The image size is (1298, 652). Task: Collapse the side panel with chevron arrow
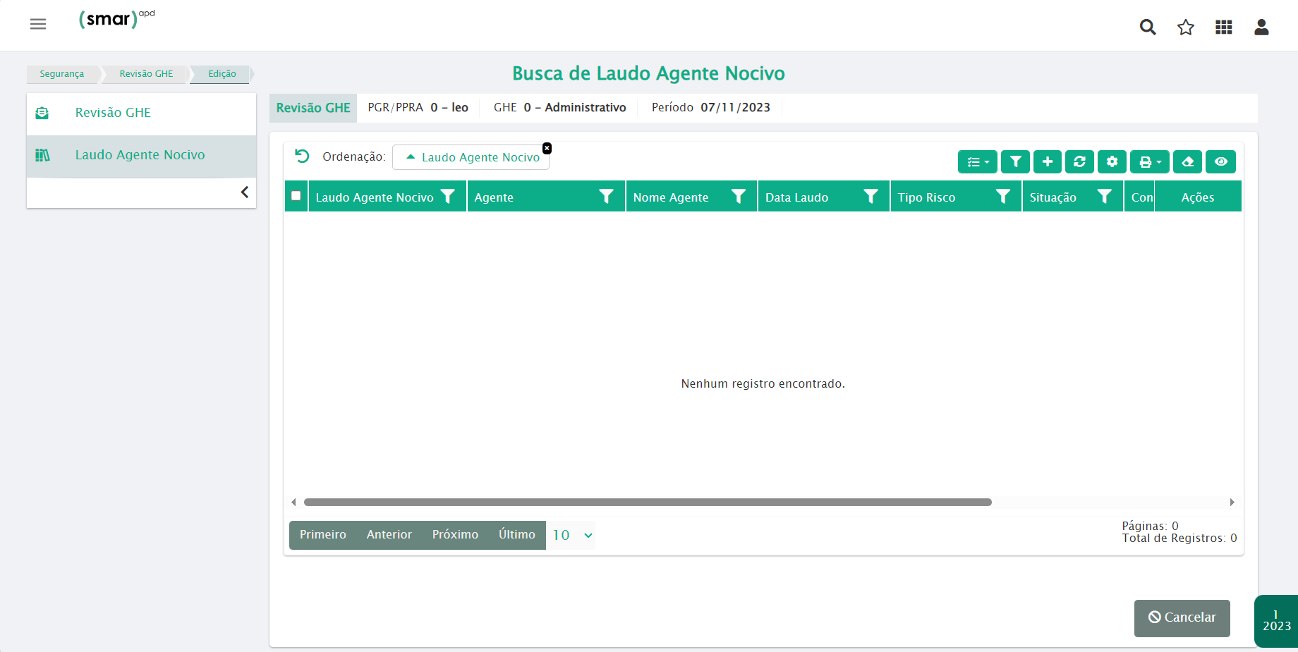point(244,192)
